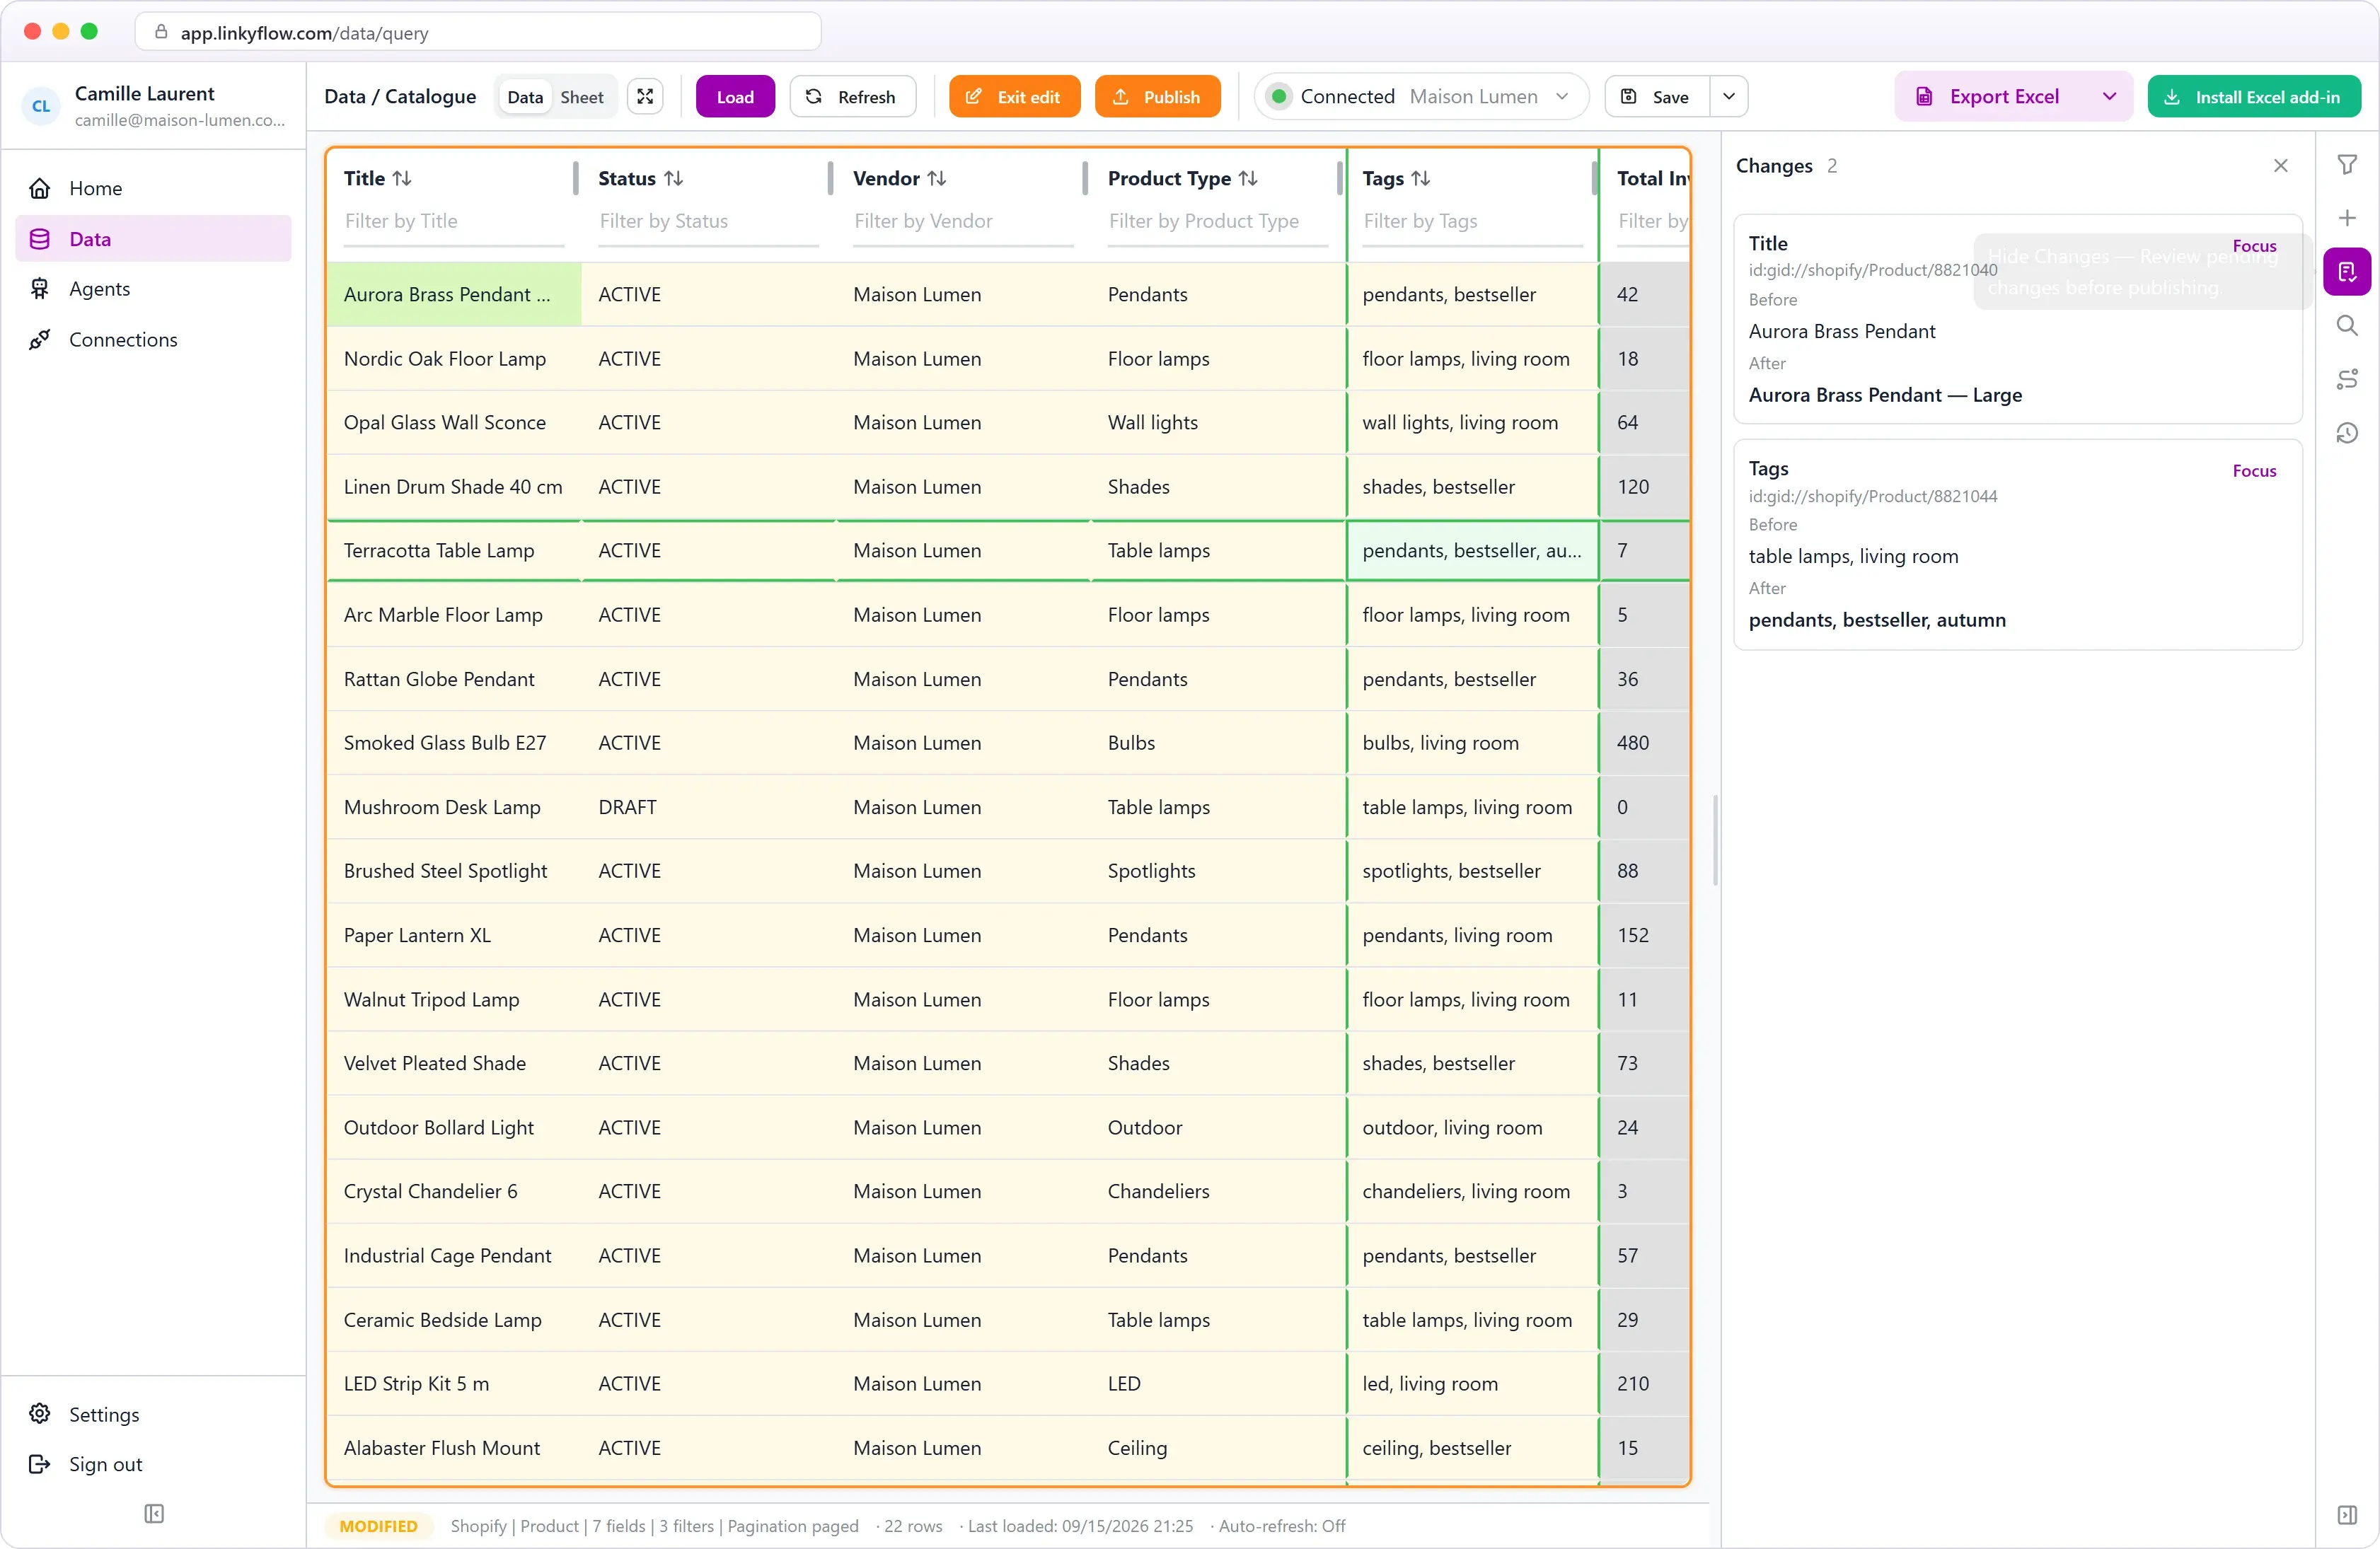
Task: Open the Maison Lumen connection dropdown
Action: coord(1421,97)
